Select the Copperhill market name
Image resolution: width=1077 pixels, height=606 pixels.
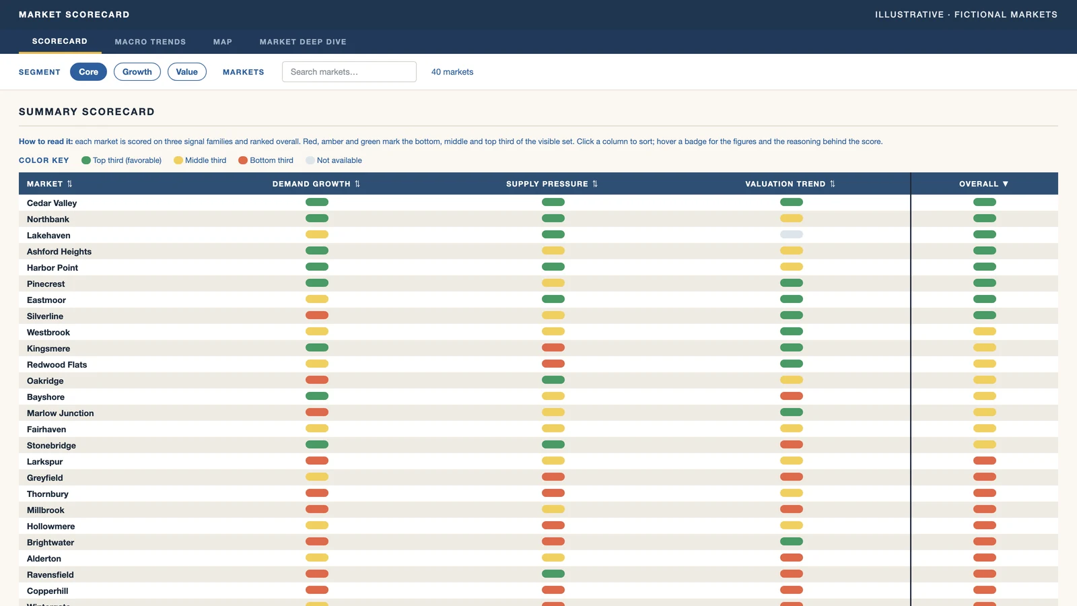tap(48, 591)
